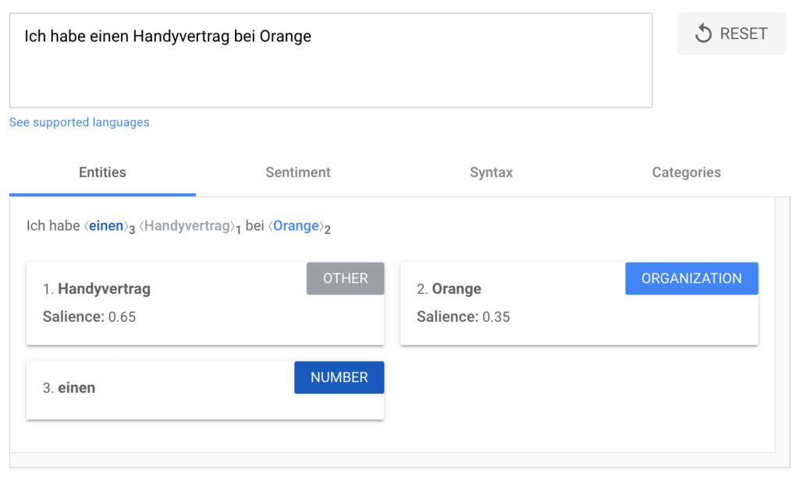Open the See supported languages link
Image resolution: width=799 pixels, height=477 pixels.
79,122
